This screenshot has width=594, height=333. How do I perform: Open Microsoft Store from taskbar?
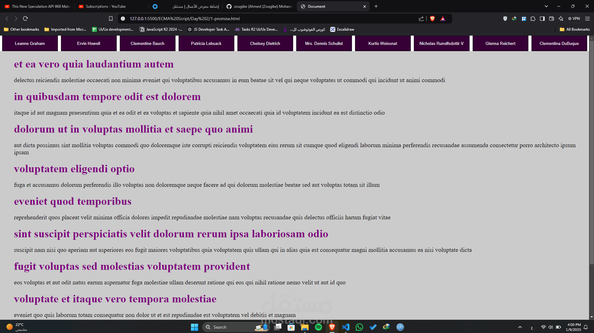(291, 327)
